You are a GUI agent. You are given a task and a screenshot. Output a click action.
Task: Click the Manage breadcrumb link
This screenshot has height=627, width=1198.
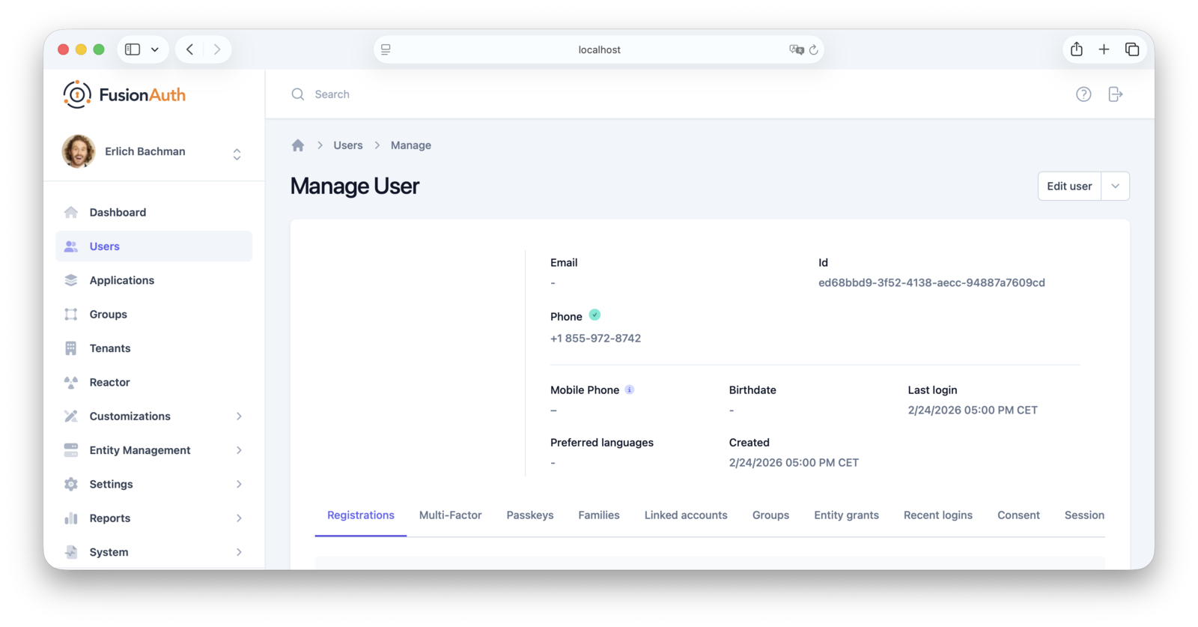[x=411, y=145]
